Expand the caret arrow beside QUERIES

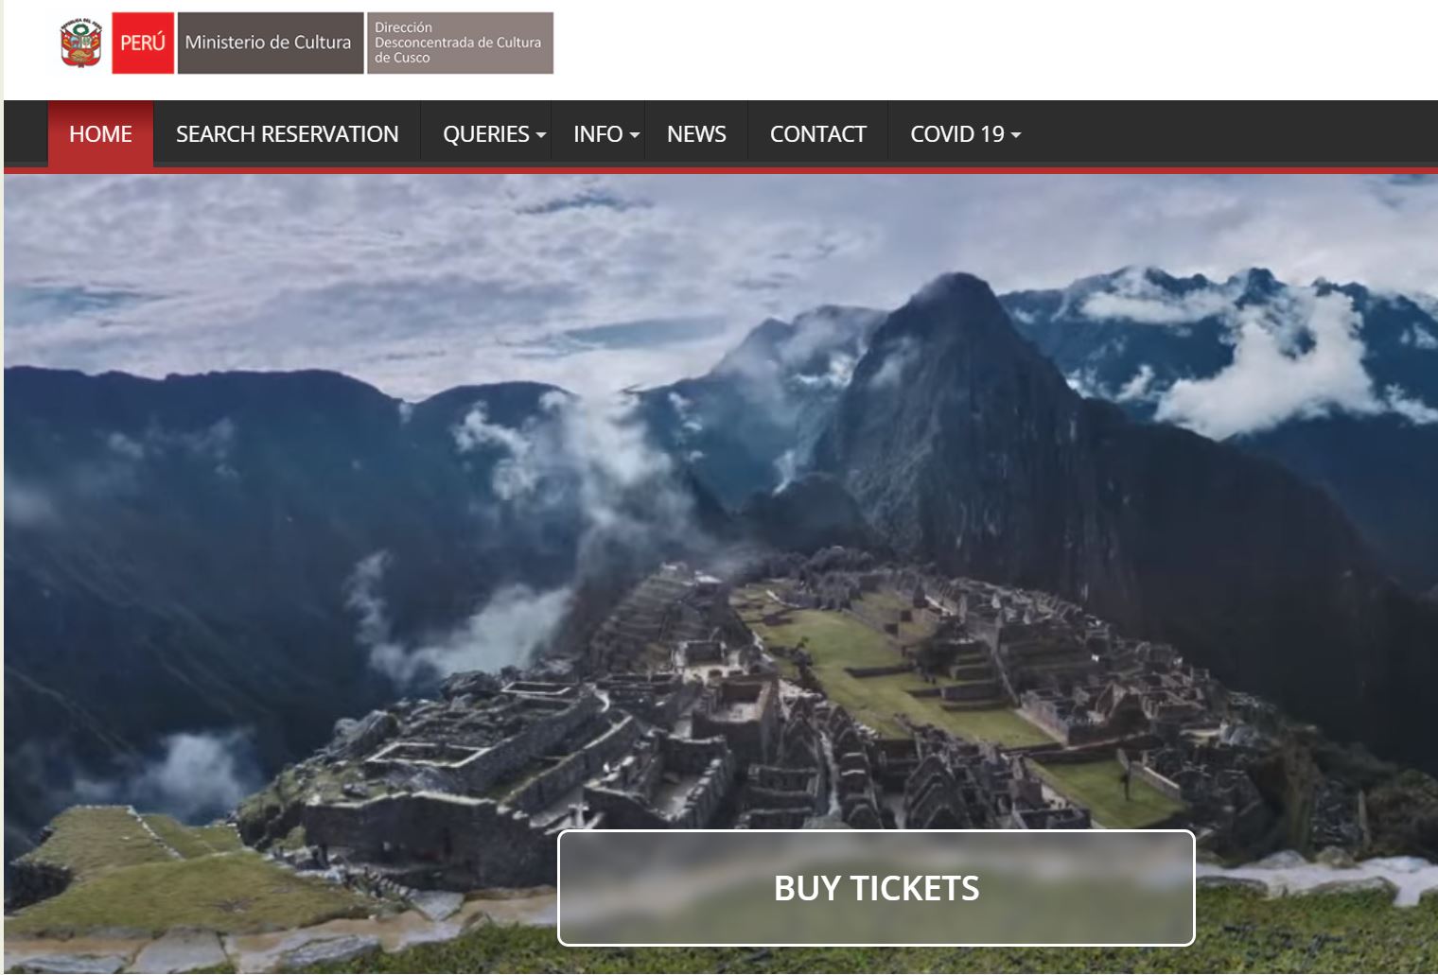[x=541, y=135]
